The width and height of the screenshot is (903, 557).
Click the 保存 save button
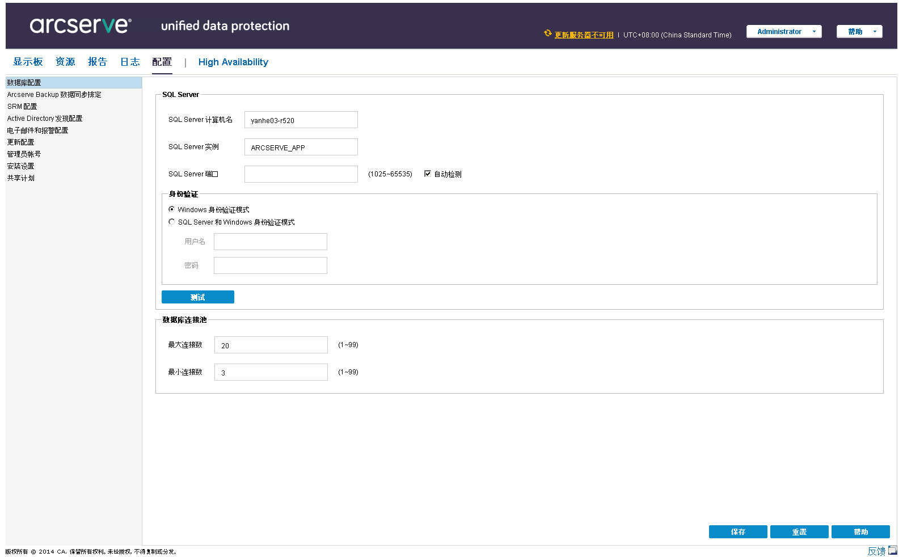737,531
